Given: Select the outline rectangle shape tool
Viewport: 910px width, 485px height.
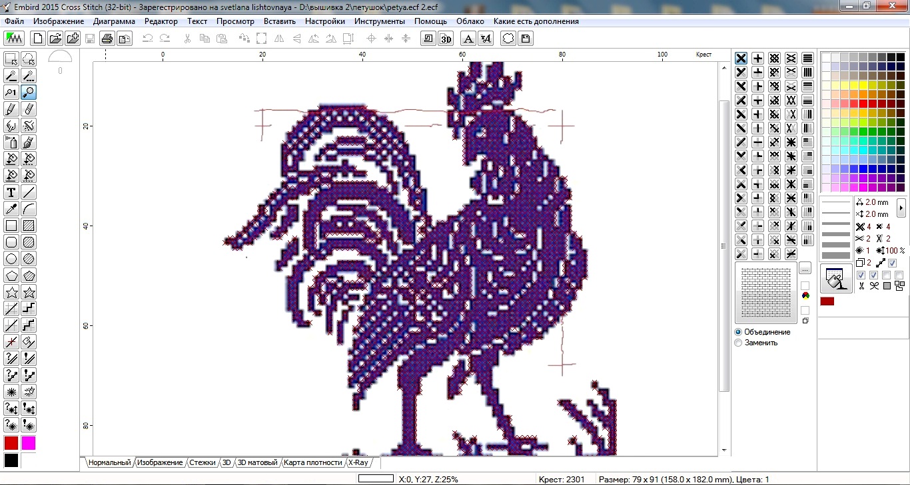Looking at the screenshot, I should [x=11, y=226].
